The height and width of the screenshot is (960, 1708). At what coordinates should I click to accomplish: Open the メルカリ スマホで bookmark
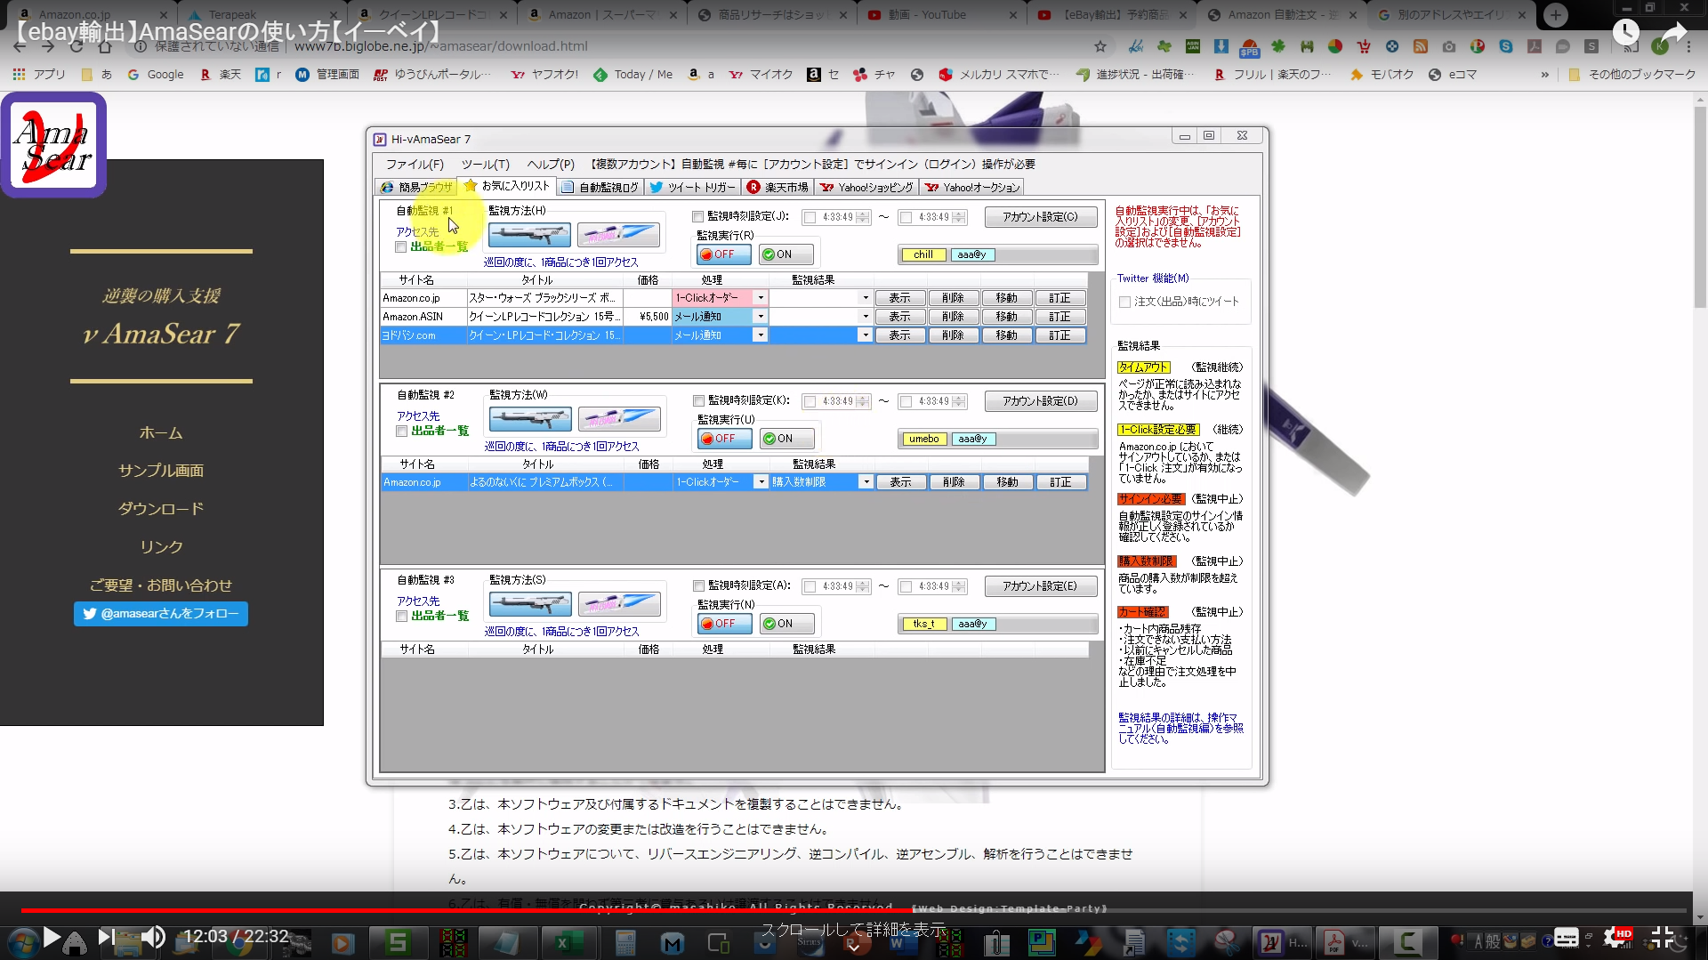(998, 75)
